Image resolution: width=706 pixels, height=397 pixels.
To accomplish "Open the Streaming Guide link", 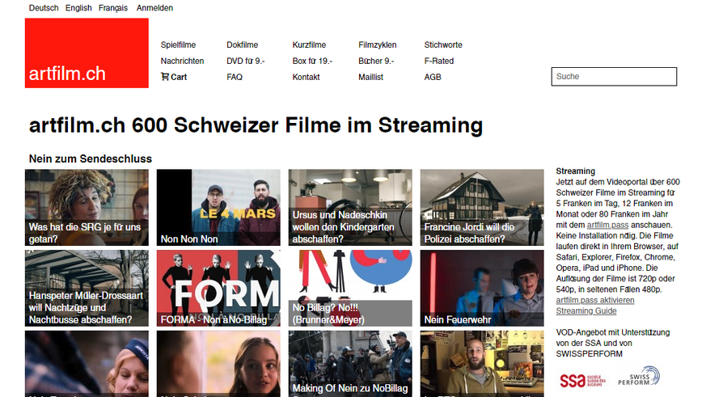I will [586, 311].
